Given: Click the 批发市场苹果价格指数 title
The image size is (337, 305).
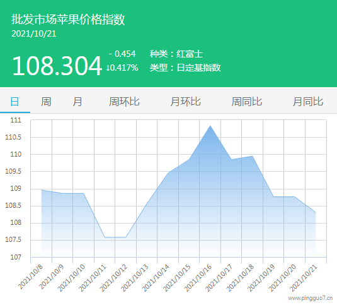Looking at the screenshot, I should [x=68, y=20].
